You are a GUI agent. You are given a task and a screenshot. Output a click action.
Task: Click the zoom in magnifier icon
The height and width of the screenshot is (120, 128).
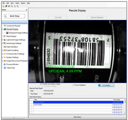pyautogui.click(x=12, y=6)
